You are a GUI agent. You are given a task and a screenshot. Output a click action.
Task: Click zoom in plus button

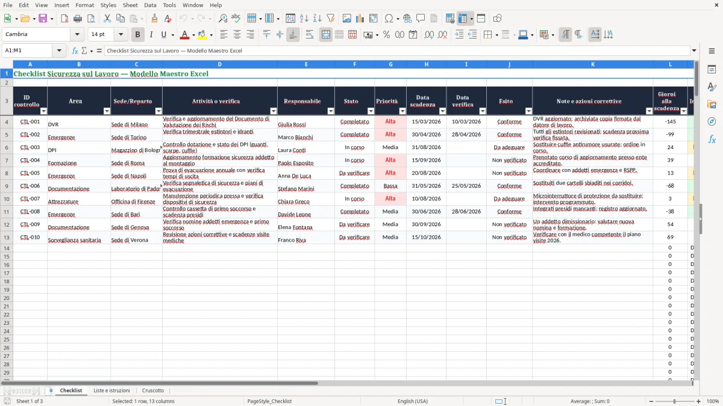pyautogui.click(x=699, y=401)
